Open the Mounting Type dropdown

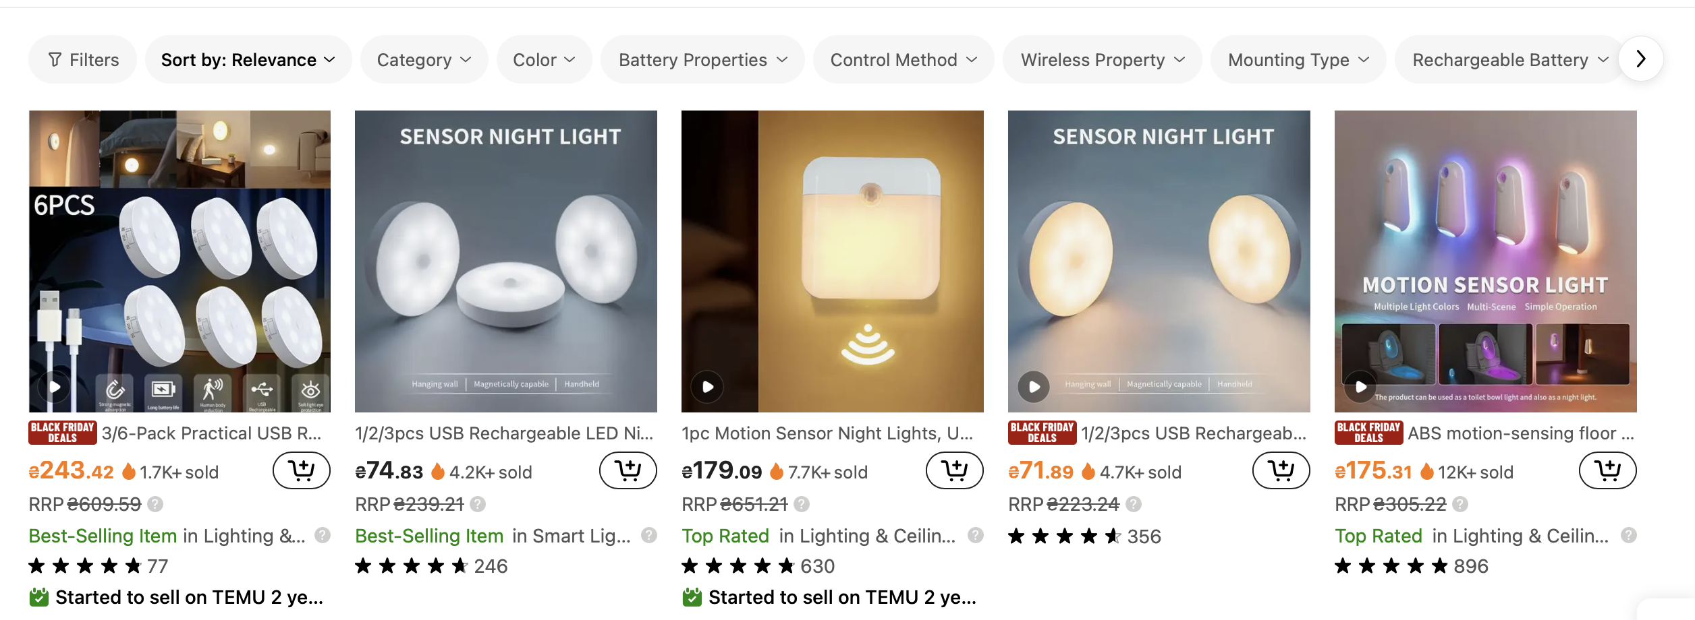coord(1298,60)
